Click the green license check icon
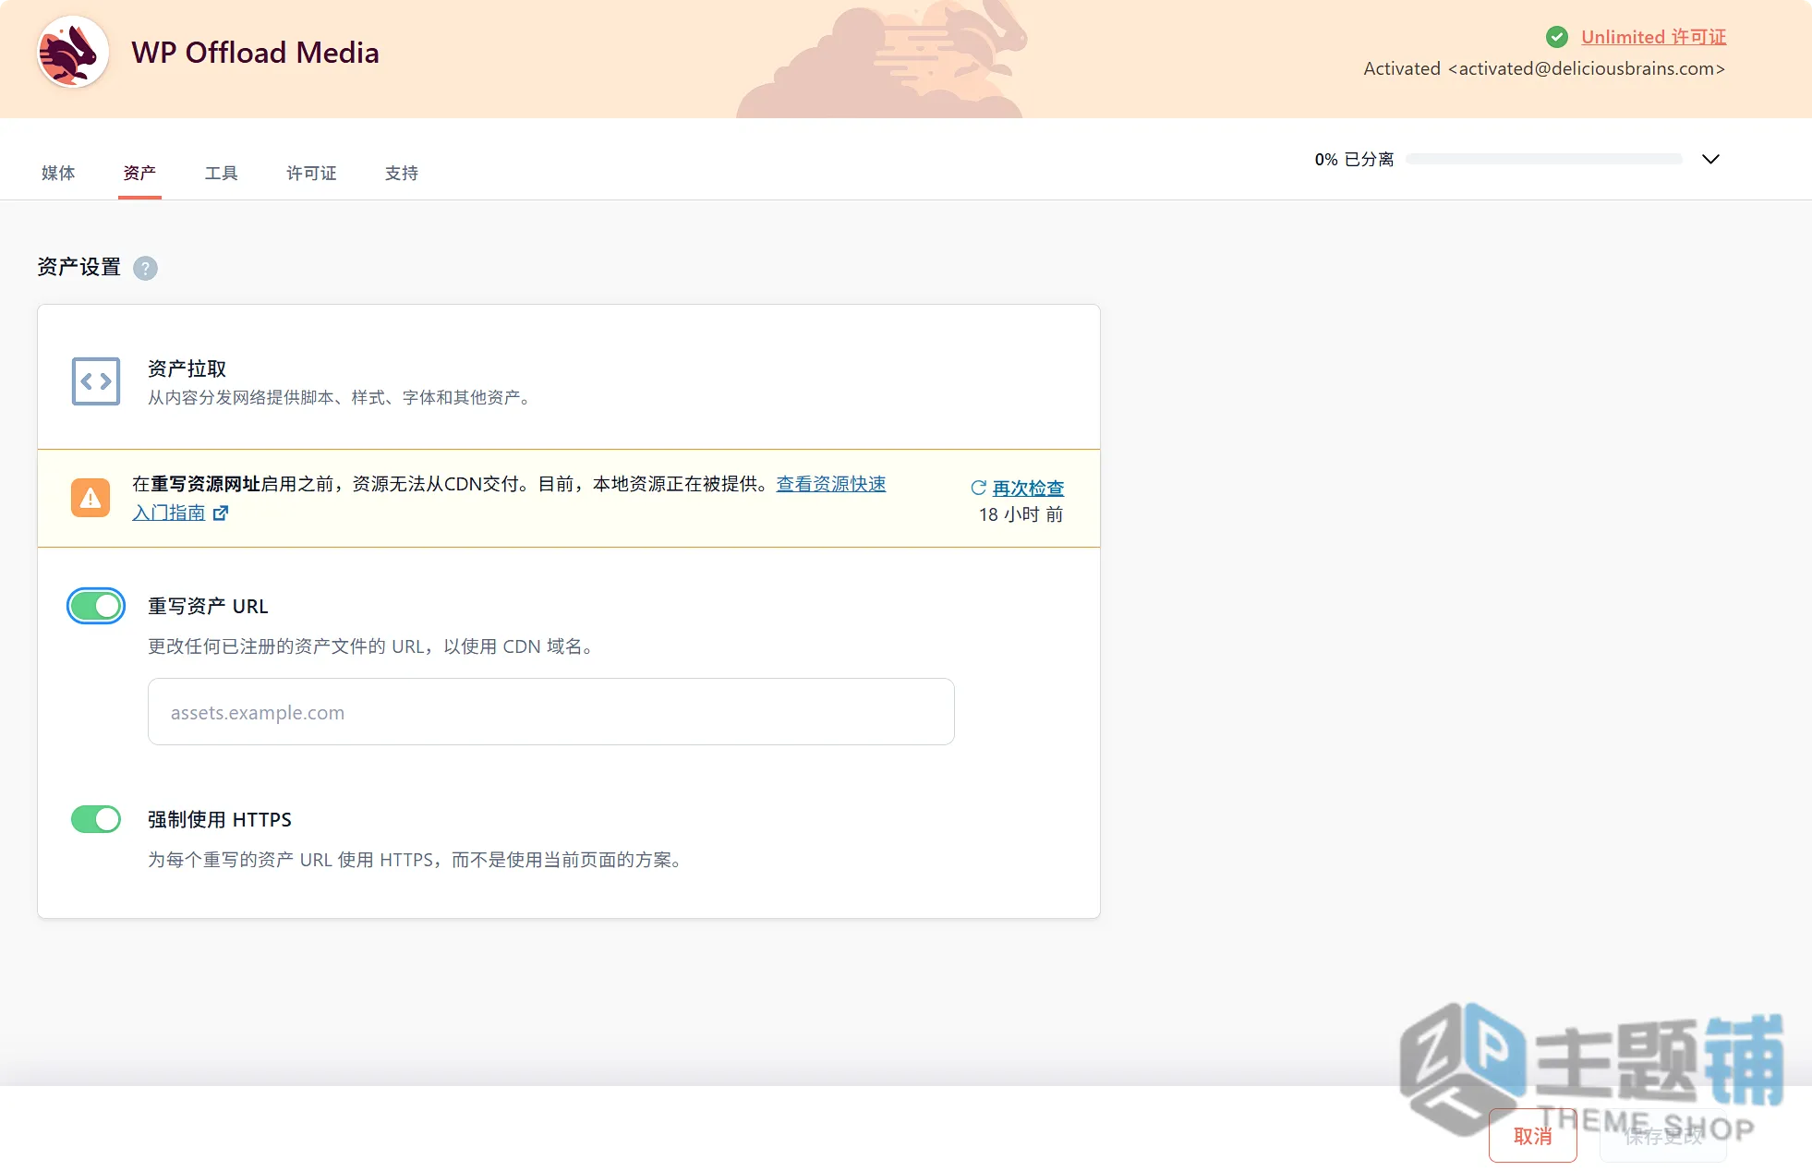 (1556, 37)
